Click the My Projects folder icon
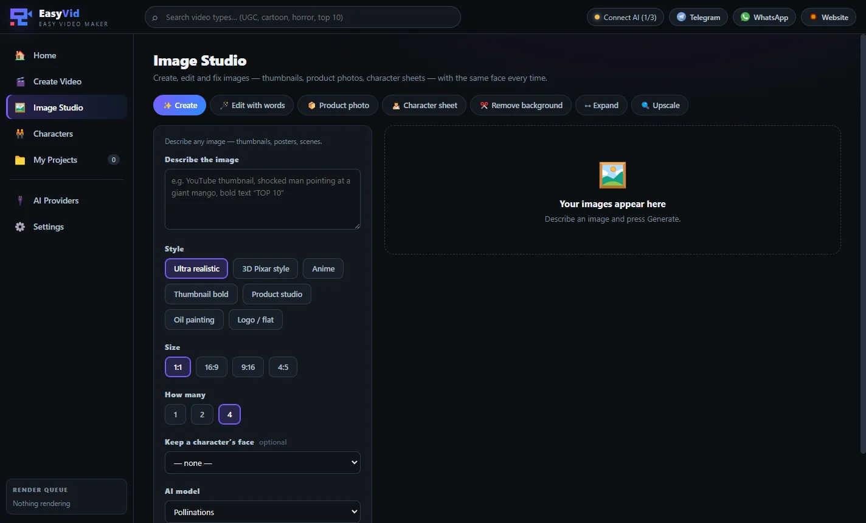866x523 pixels. 20,160
